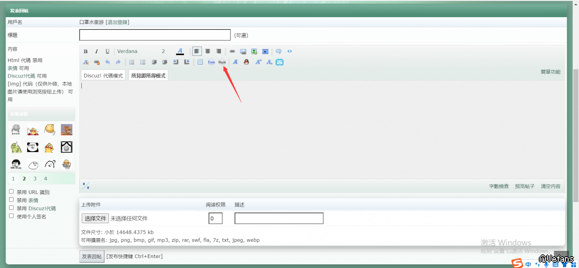Insert the green dinosaur emoticon
Viewport: 579px width, 268px height.
coord(16,147)
